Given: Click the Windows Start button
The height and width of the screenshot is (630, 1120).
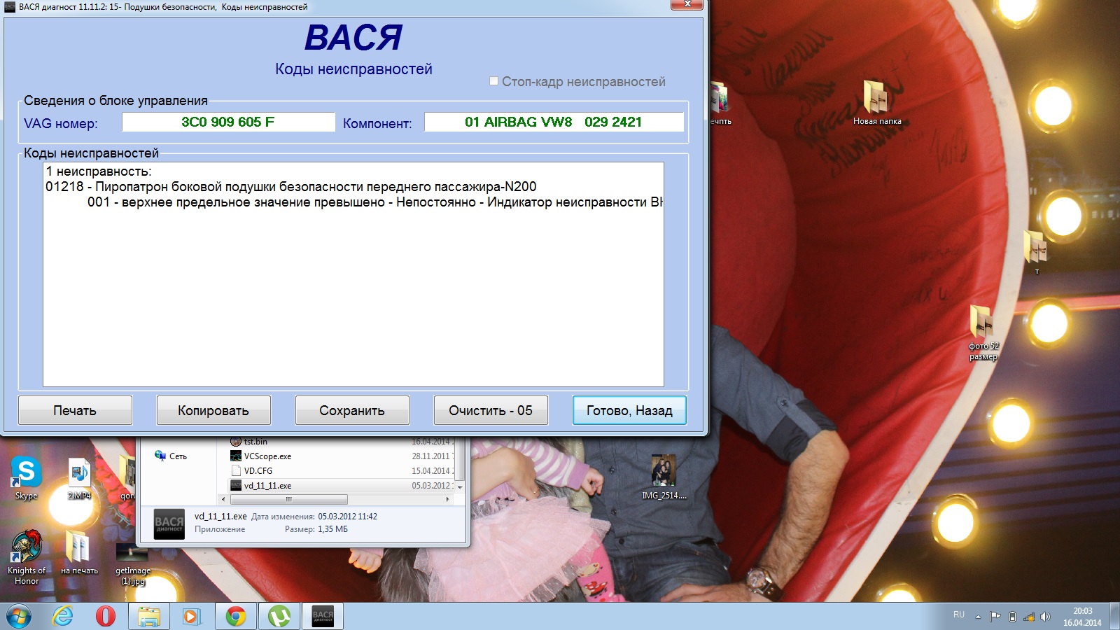Looking at the screenshot, I should tap(19, 616).
